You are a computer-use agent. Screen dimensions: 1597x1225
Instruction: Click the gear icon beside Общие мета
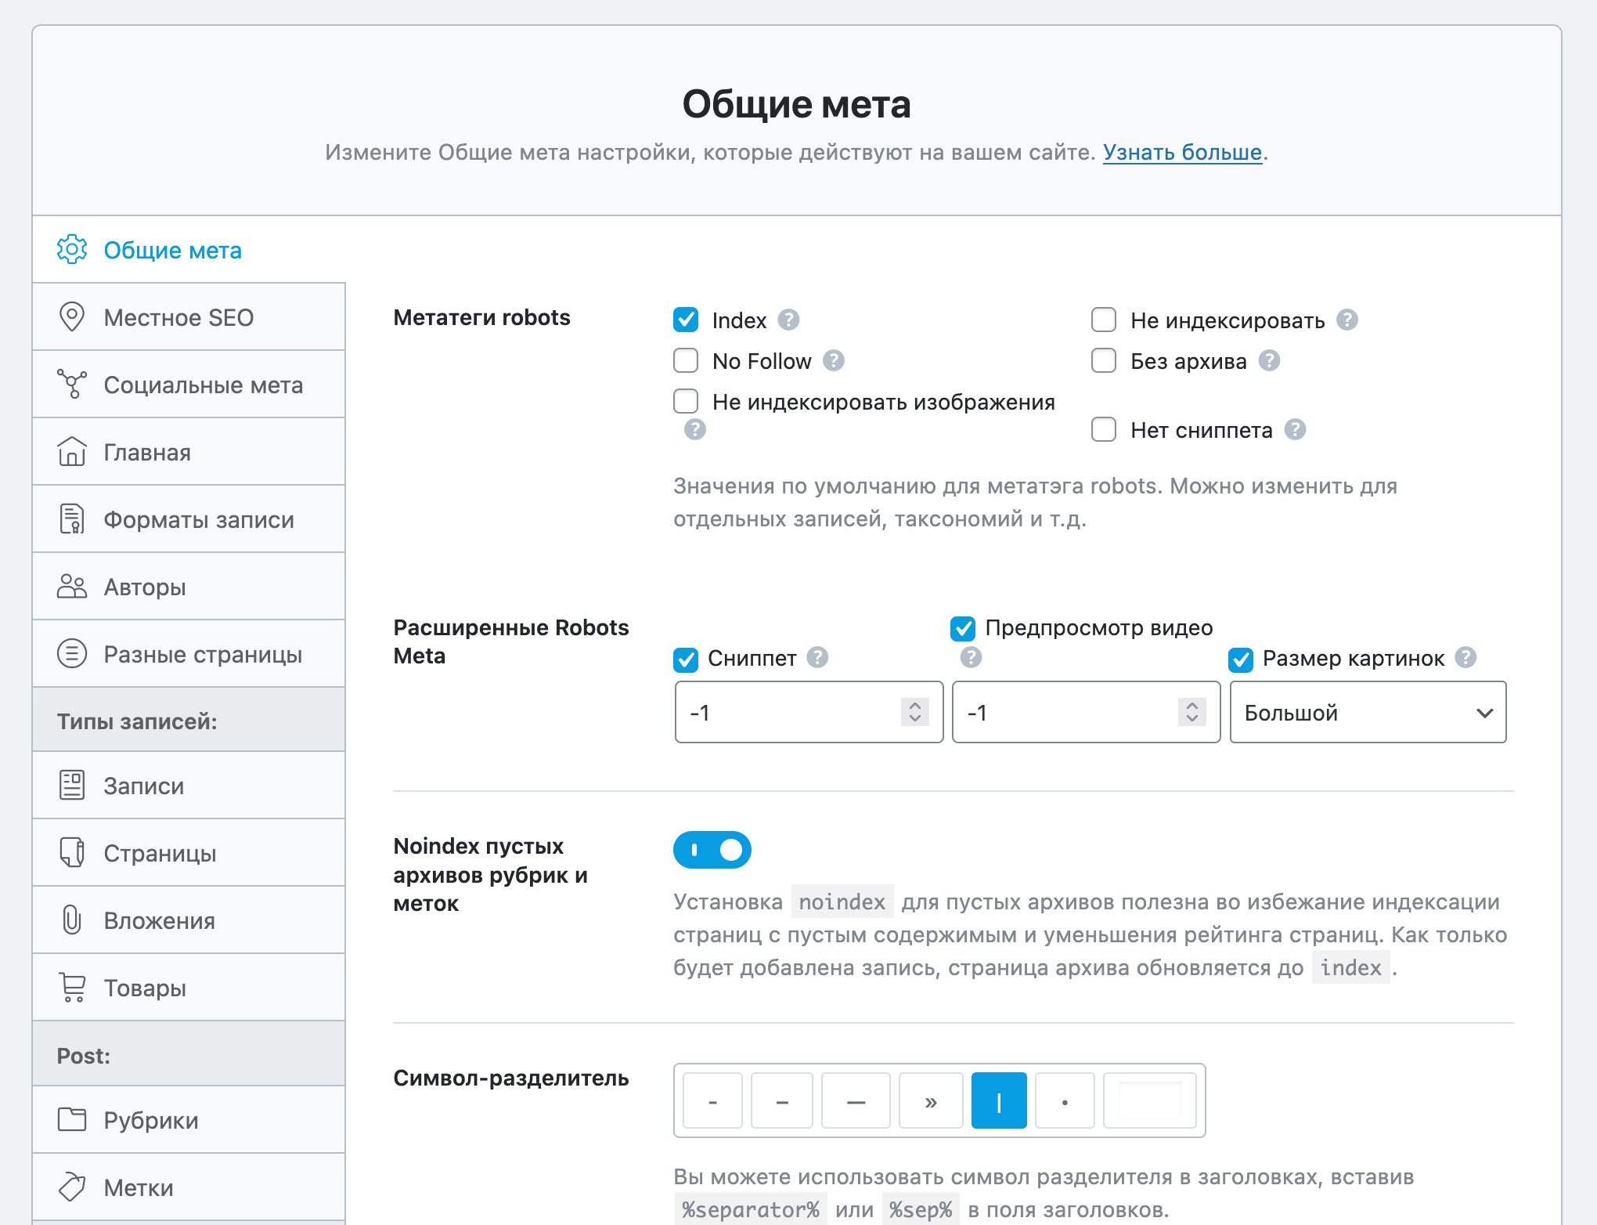click(72, 250)
